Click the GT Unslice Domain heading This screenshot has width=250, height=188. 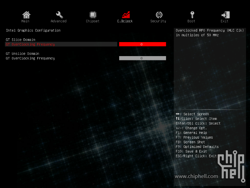click(x=23, y=54)
